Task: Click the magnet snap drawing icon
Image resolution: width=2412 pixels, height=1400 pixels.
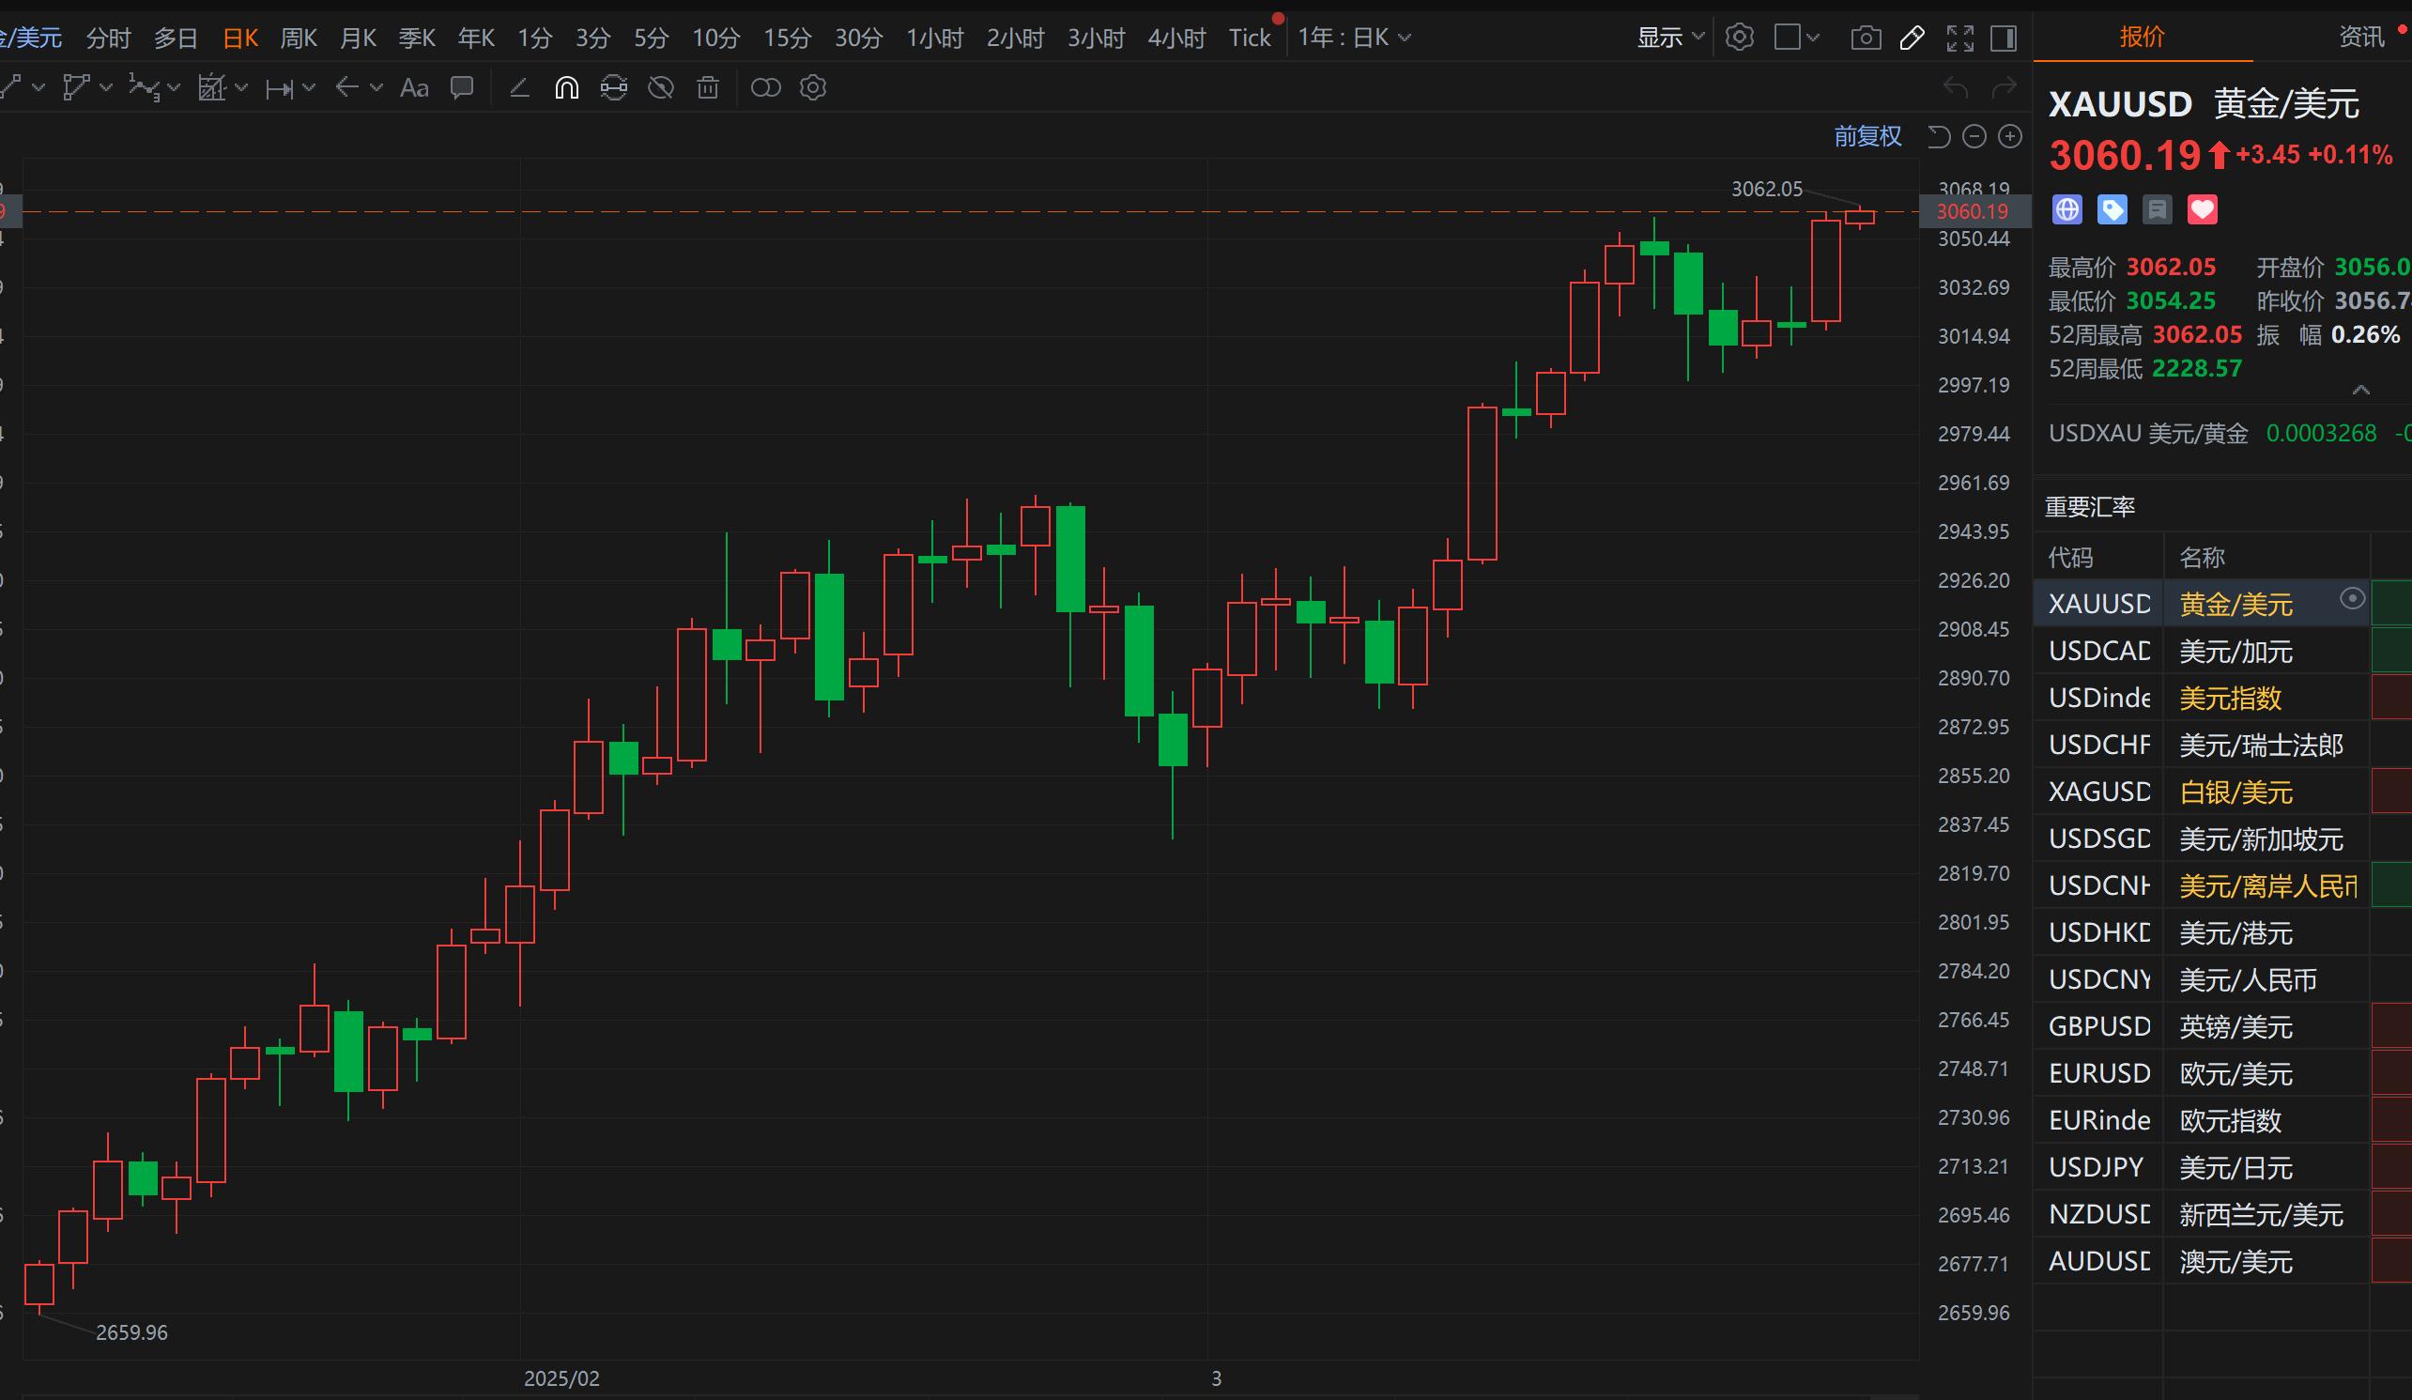Action: click(567, 88)
